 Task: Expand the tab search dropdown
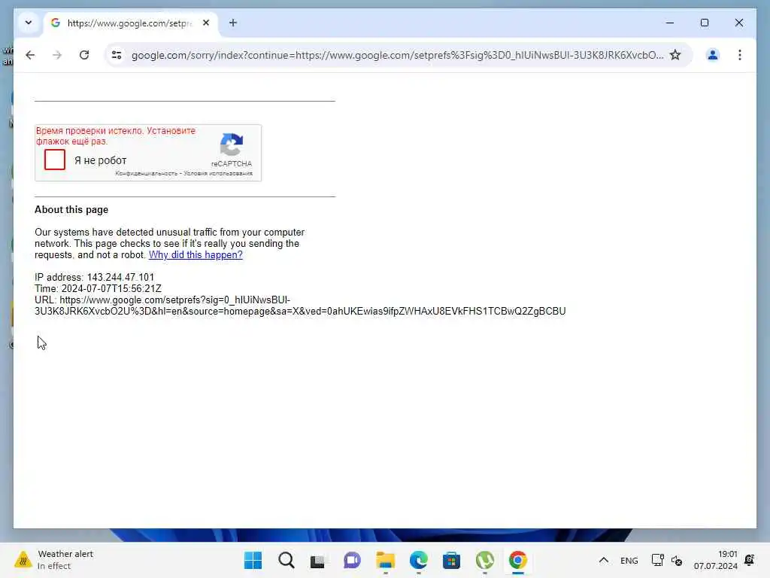[x=29, y=23]
